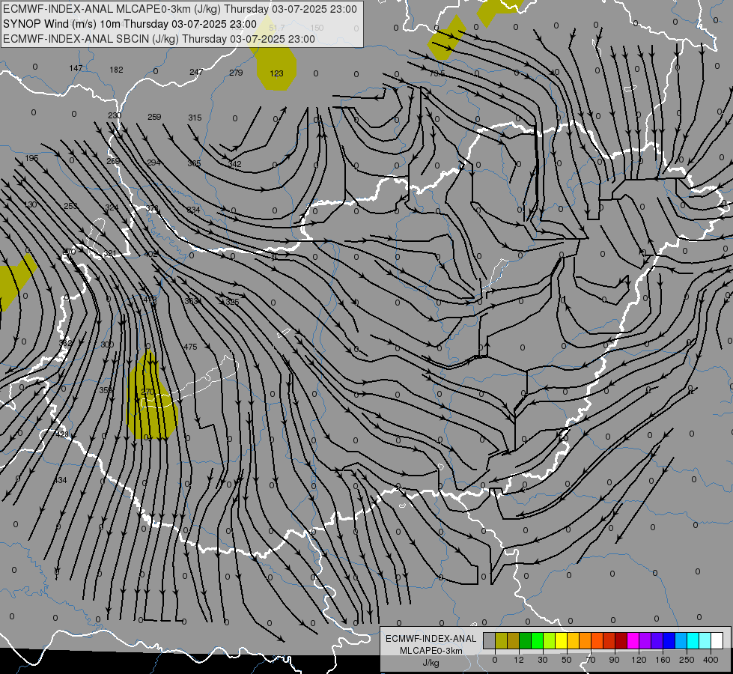Click the grid value 247
Viewport: 733px width, 674px height.
coord(196,72)
